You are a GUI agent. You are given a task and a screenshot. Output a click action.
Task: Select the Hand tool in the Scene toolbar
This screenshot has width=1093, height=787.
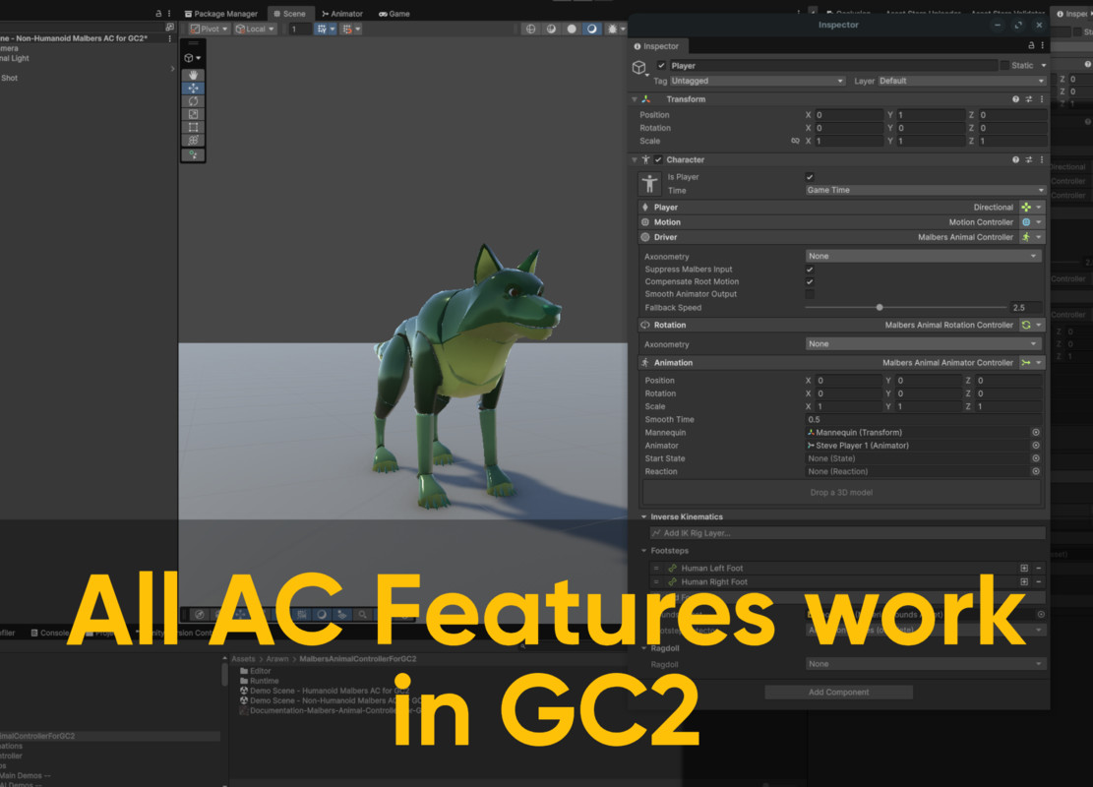(x=193, y=73)
